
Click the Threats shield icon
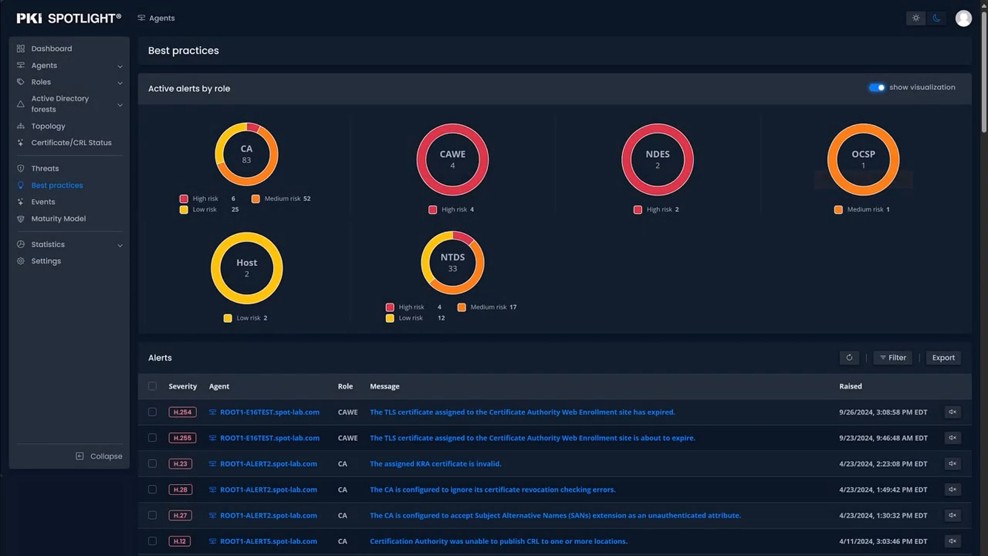point(21,168)
